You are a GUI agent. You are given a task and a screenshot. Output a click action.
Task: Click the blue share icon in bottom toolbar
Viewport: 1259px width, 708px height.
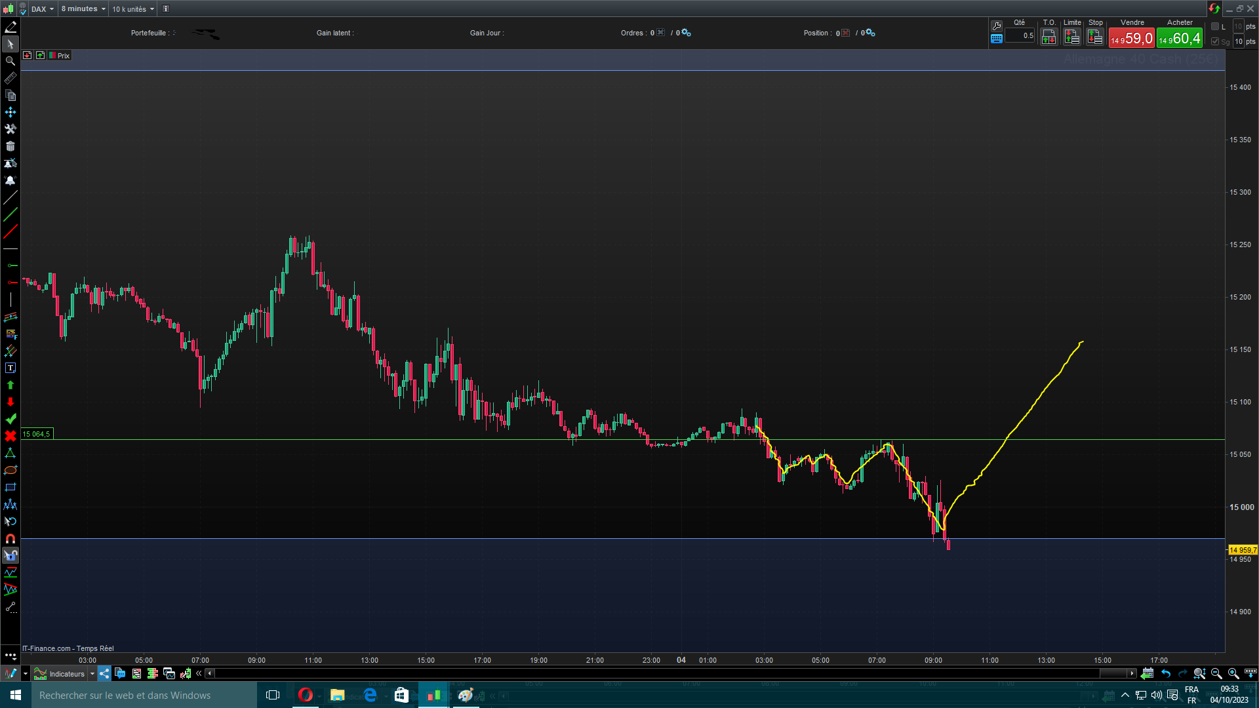click(x=105, y=673)
